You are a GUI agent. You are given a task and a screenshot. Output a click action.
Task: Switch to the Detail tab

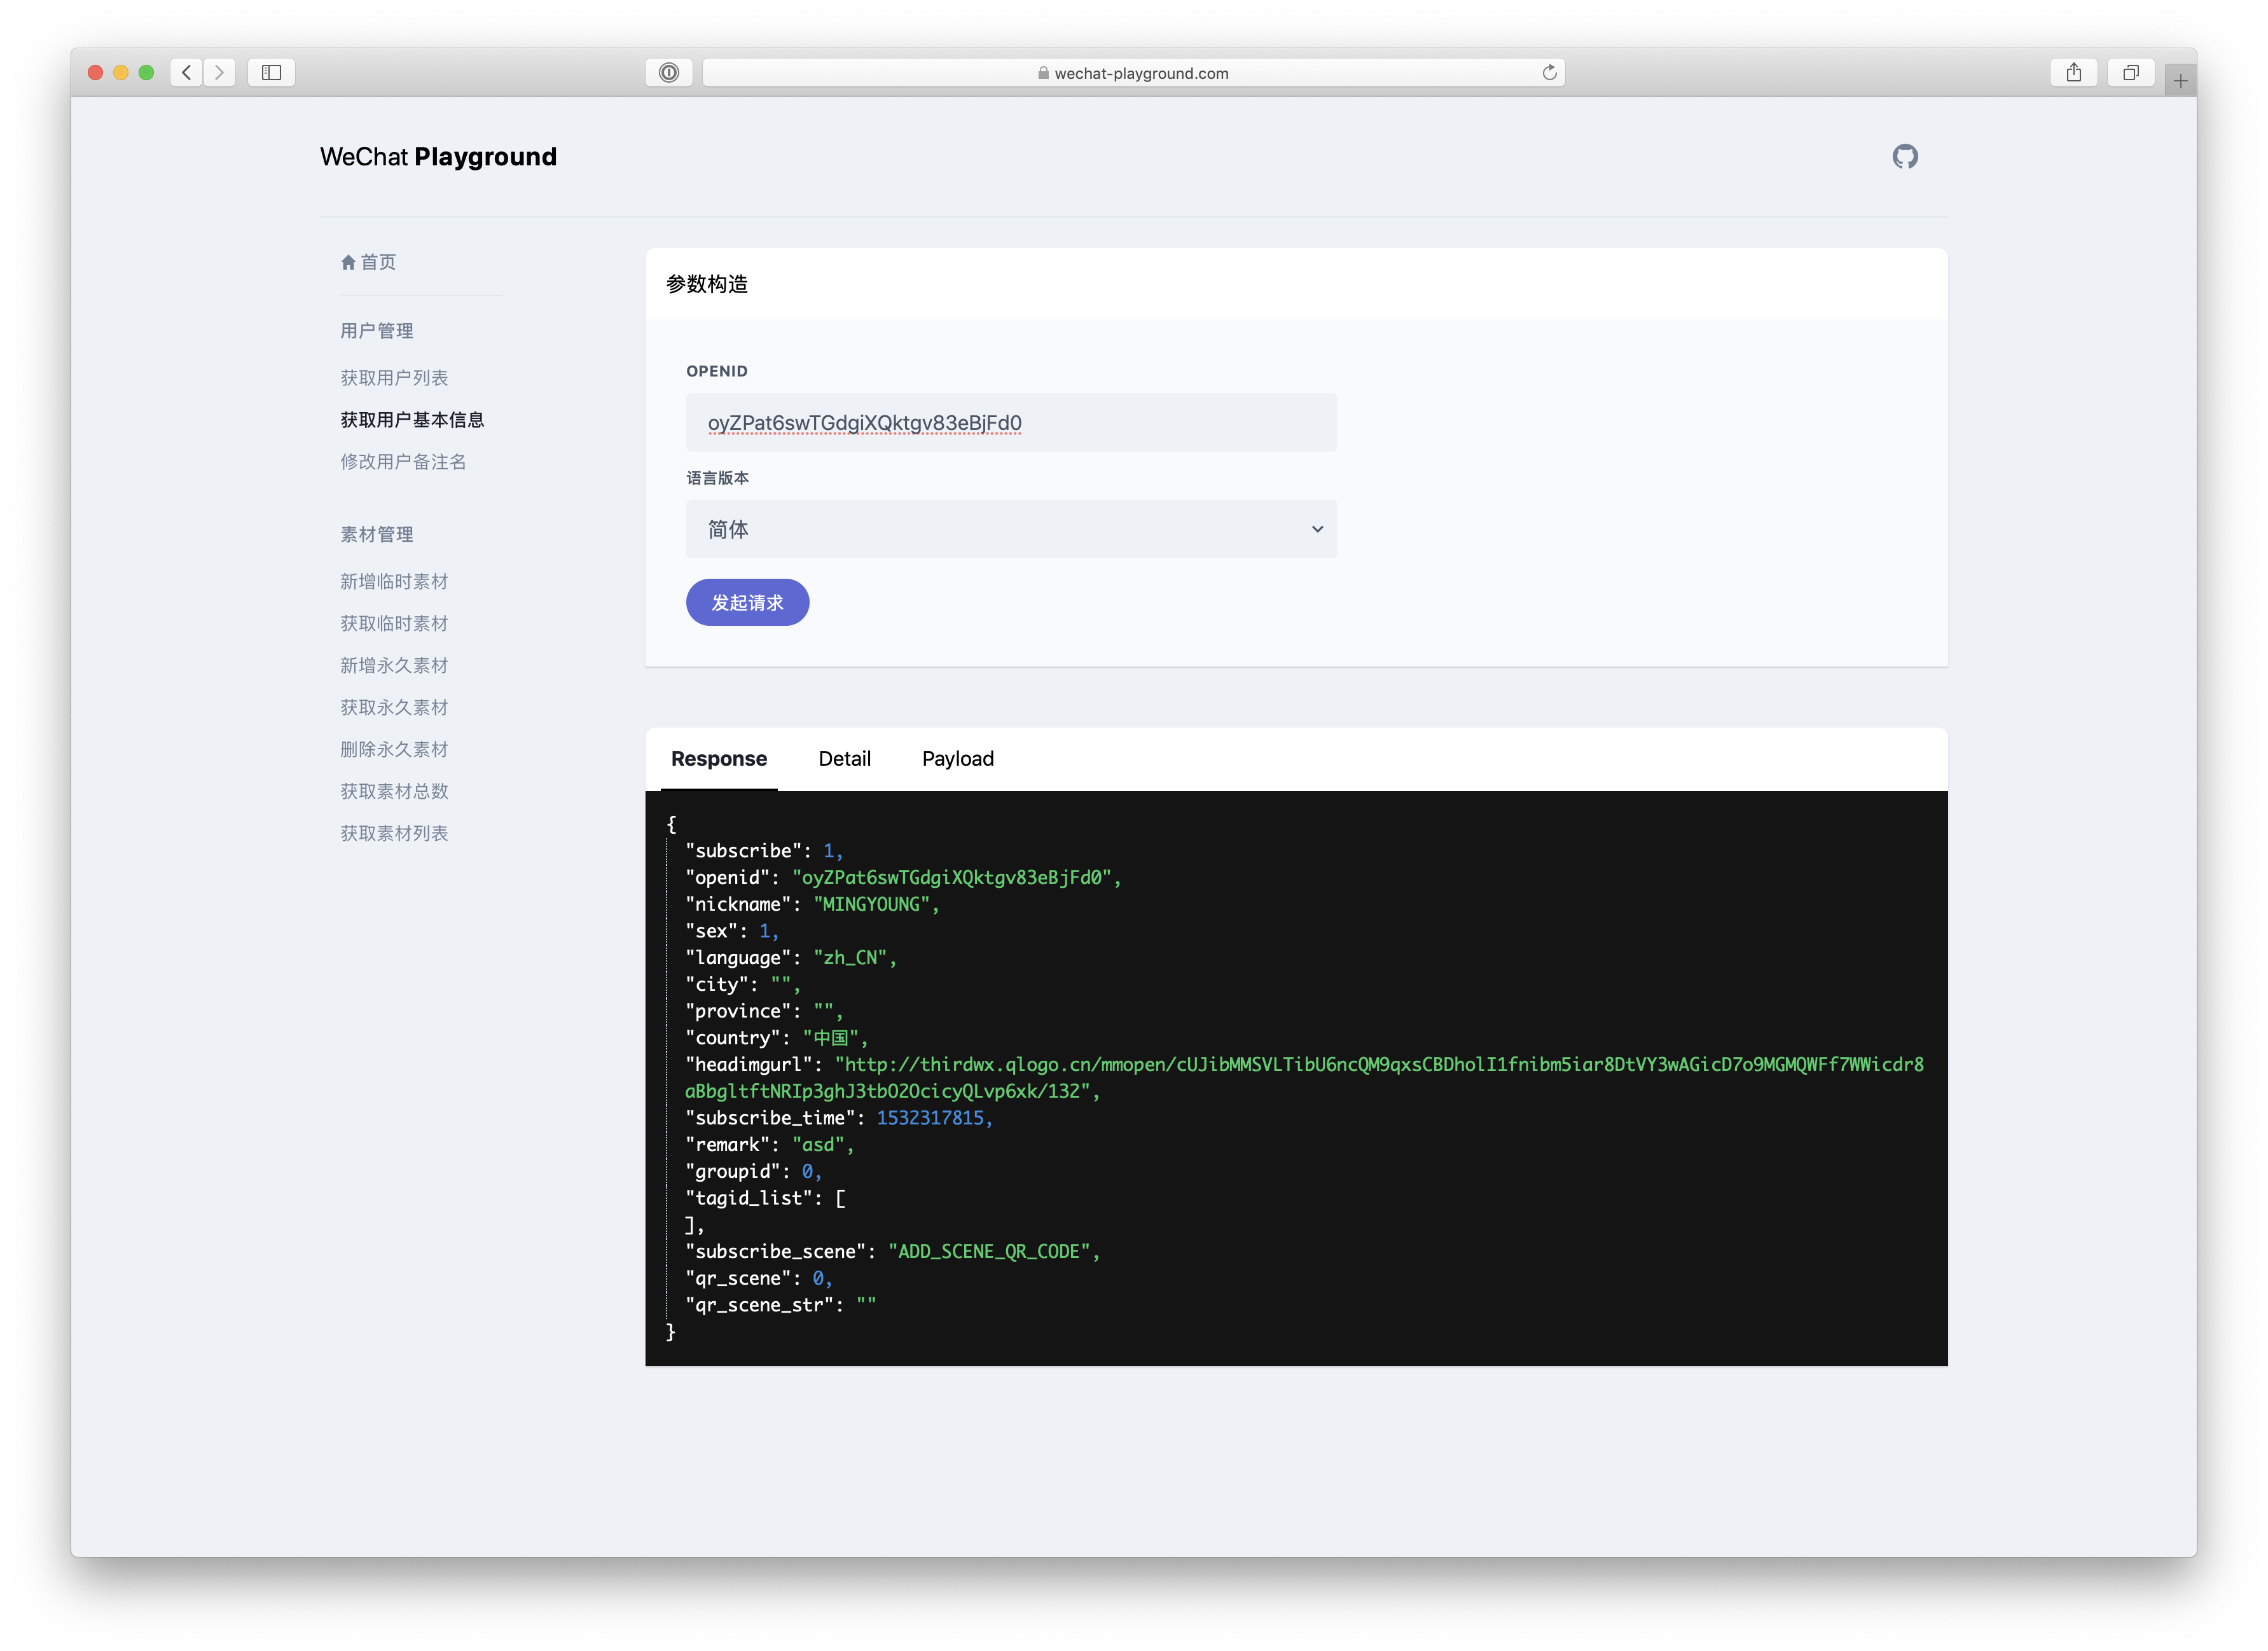(x=844, y=758)
